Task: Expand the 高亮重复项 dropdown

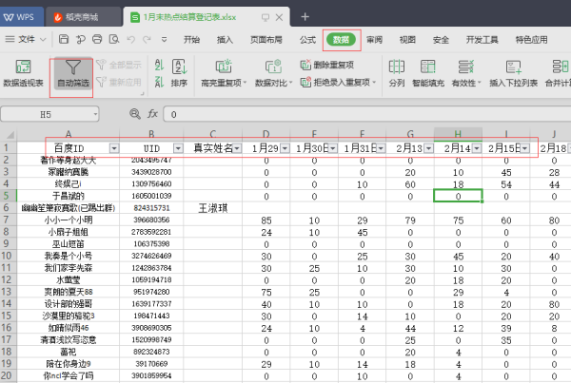Action: (245, 84)
